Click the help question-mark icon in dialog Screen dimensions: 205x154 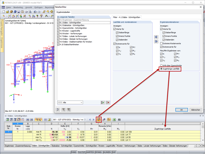pyautogui.click(x=58, y=110)
